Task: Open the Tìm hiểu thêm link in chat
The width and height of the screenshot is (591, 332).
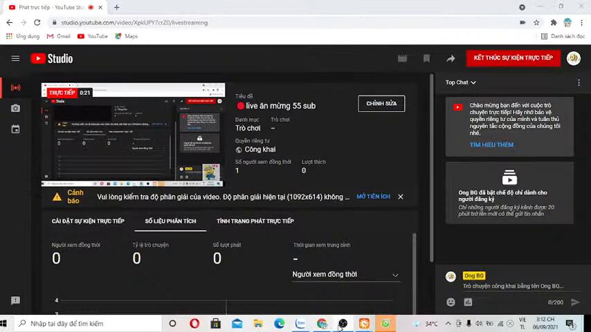Action: (x=491, y=145)
